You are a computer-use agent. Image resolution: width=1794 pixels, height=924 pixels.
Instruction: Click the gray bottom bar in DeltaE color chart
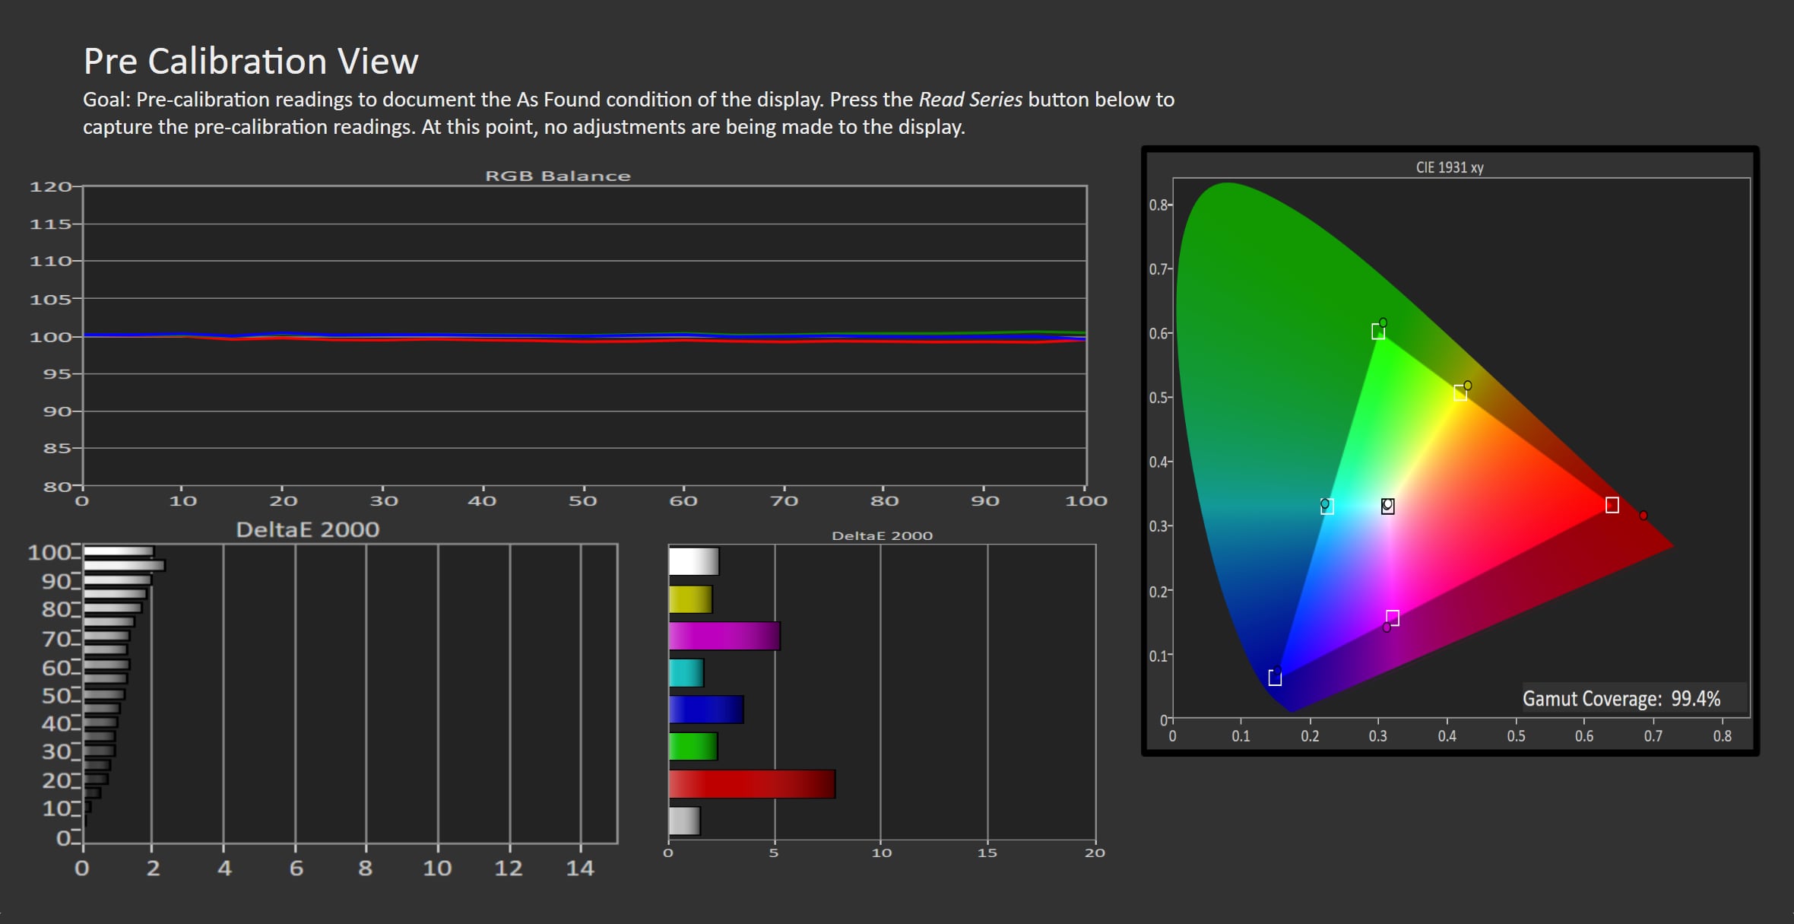[x=684, y=821]
